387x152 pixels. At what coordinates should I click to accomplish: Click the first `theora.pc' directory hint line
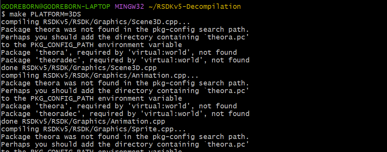click(125, 37)
